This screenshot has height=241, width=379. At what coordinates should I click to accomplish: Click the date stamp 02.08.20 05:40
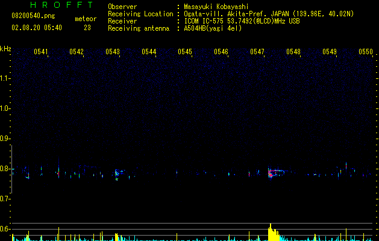[x=37, y=28]
